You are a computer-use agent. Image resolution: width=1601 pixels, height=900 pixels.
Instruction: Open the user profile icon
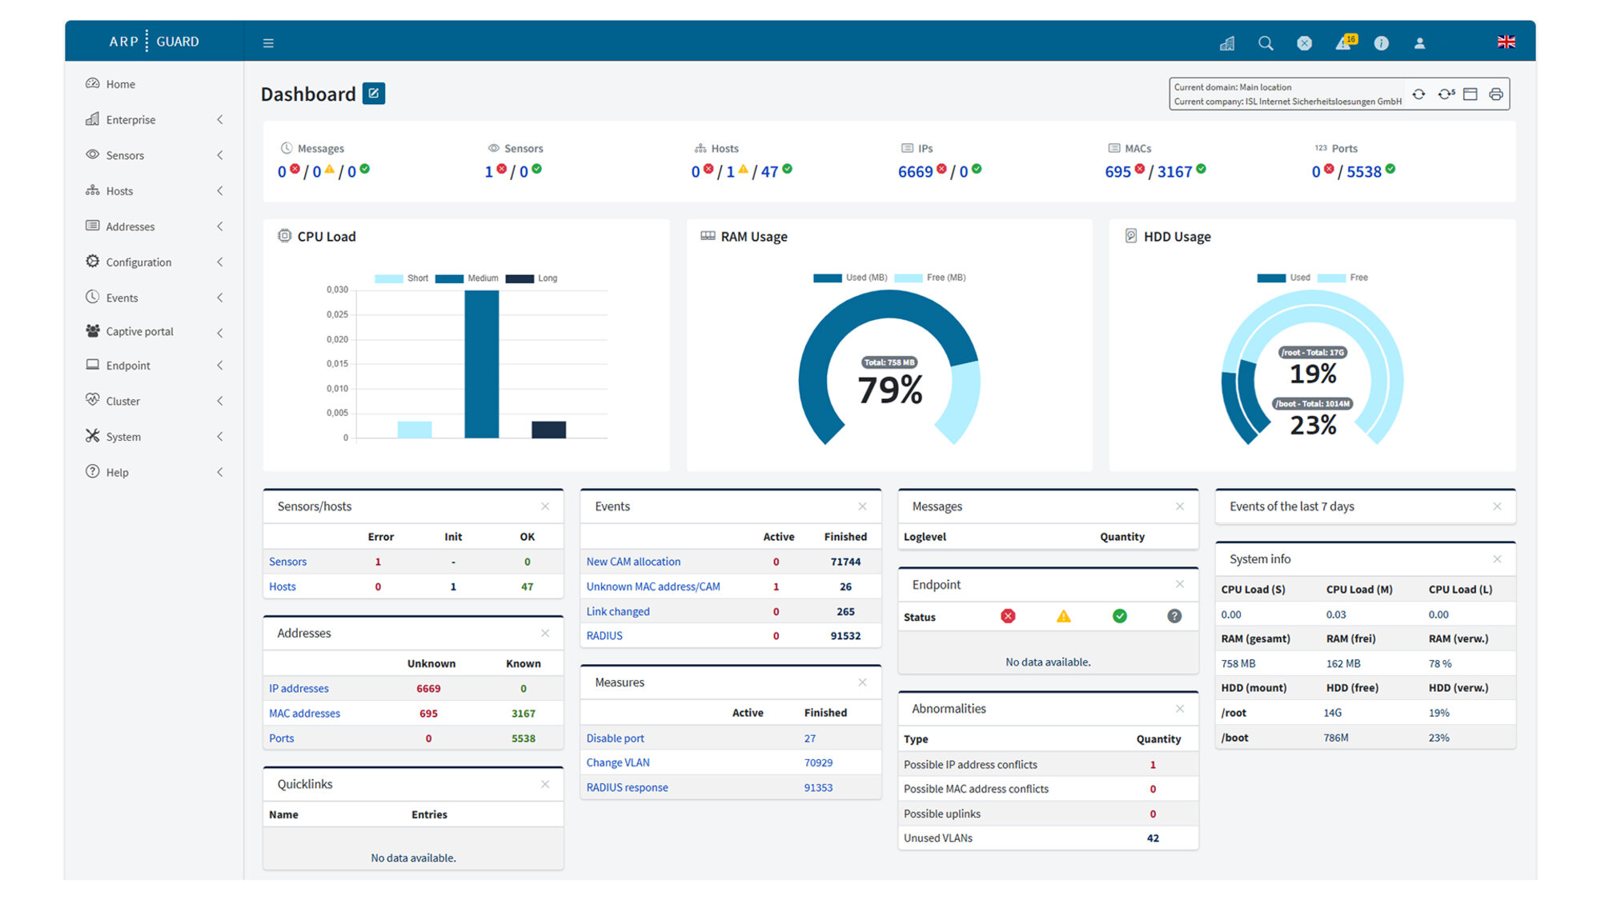pyautogui.click(x=1419, y=43)
